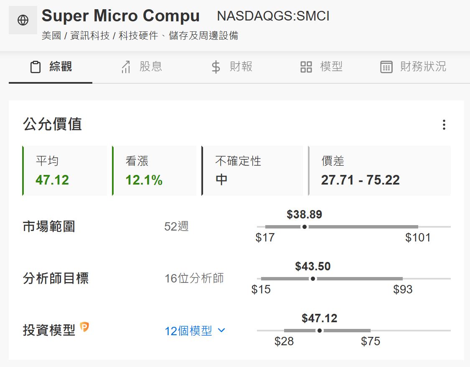
Task: Click the $101 high value of market range
Action: [418, 238]
